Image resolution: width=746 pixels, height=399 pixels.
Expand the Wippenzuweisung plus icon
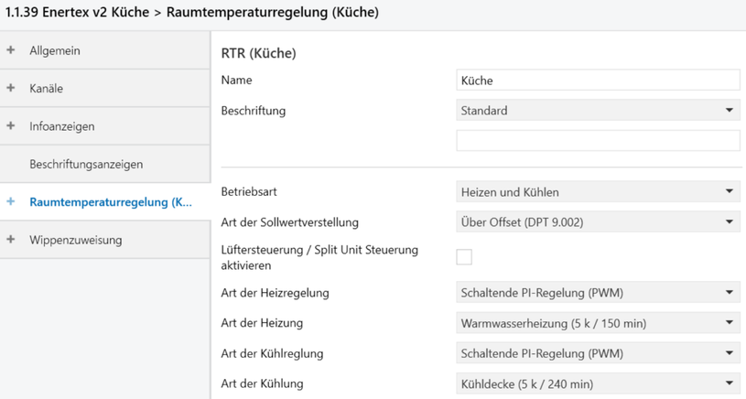point(11,240)
